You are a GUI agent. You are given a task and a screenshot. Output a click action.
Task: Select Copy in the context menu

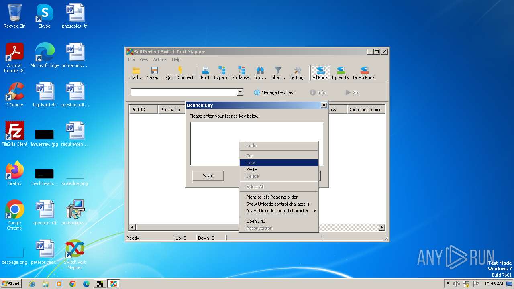point(279,163)
